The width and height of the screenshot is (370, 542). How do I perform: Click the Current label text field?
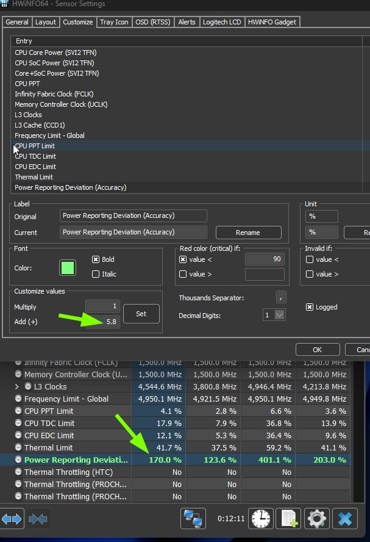[x=133, y=232]
